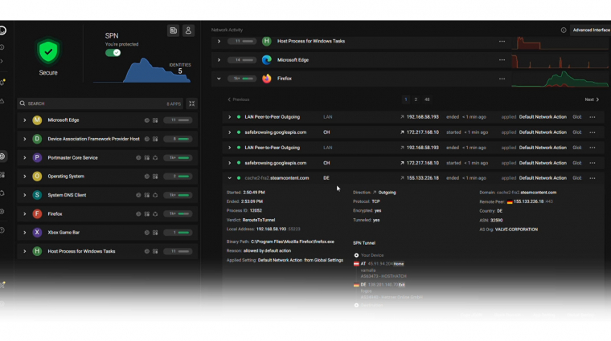Click the globe icon in Operating System row
Screen dimensions: 611x341
[147, 177]
